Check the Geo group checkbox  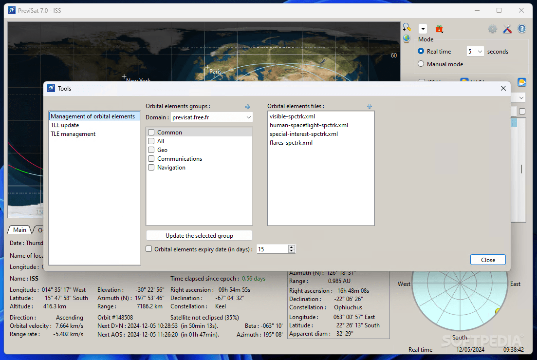click(151, 150)
